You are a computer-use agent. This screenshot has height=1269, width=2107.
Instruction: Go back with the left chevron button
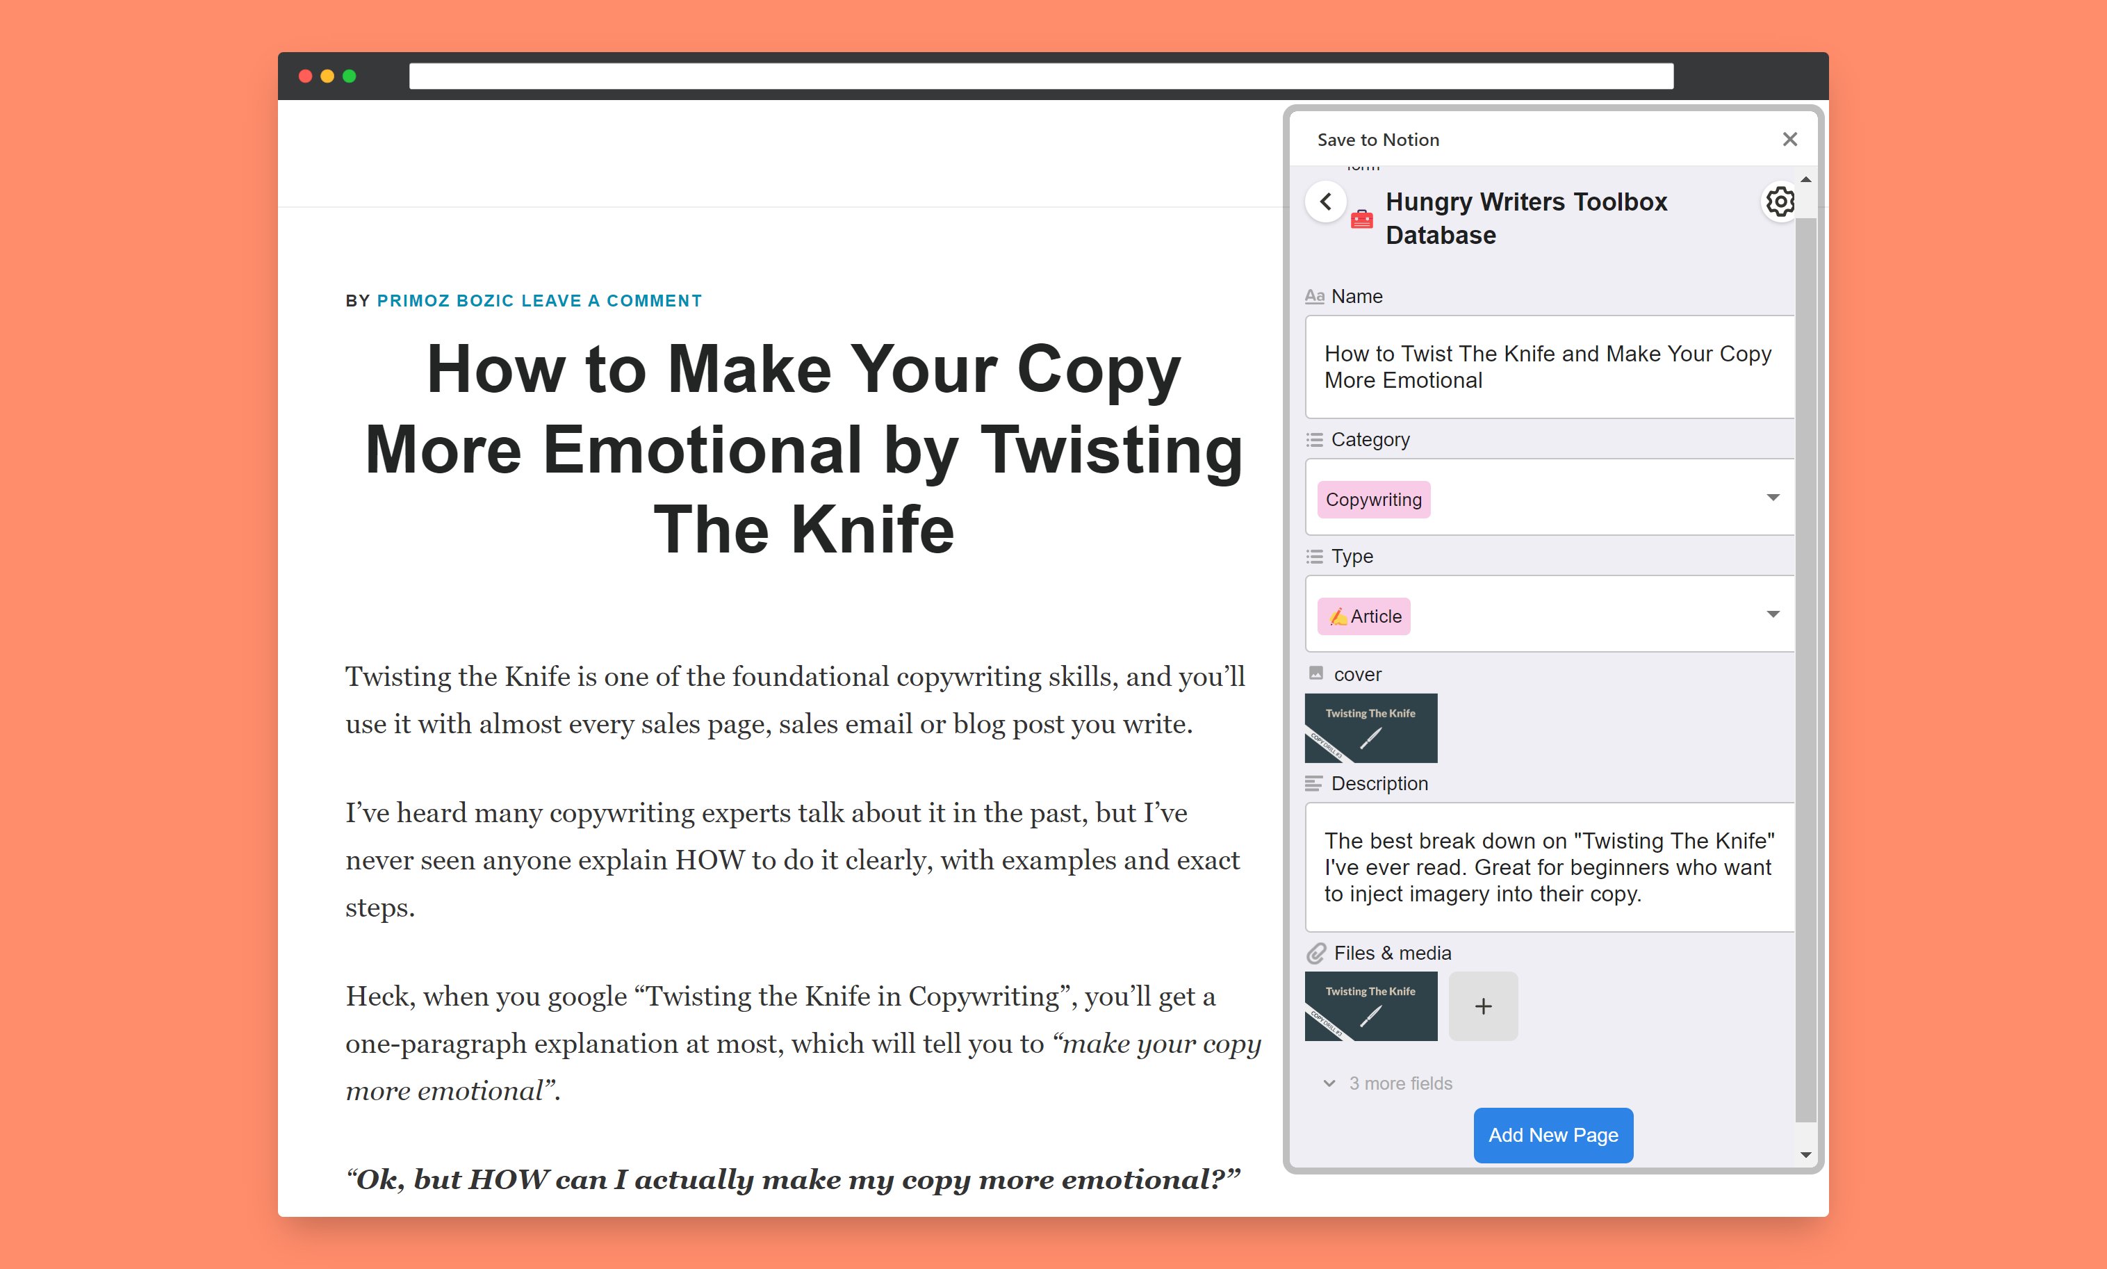click(1325, 202)
